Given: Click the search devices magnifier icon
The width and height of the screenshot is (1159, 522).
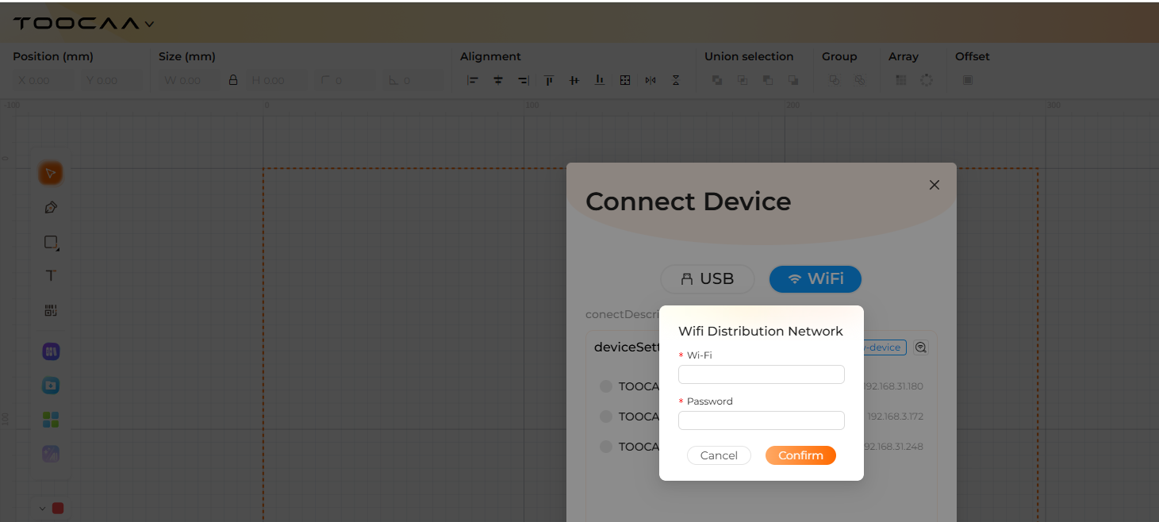Looking at the screenshot, I should pyautogui.click(x=920, y=347).
